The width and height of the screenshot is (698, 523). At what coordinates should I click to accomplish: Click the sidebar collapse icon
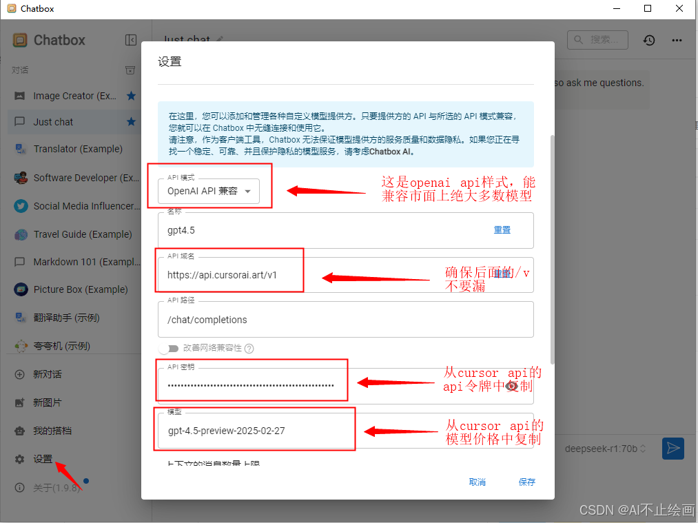click(131, 40)
